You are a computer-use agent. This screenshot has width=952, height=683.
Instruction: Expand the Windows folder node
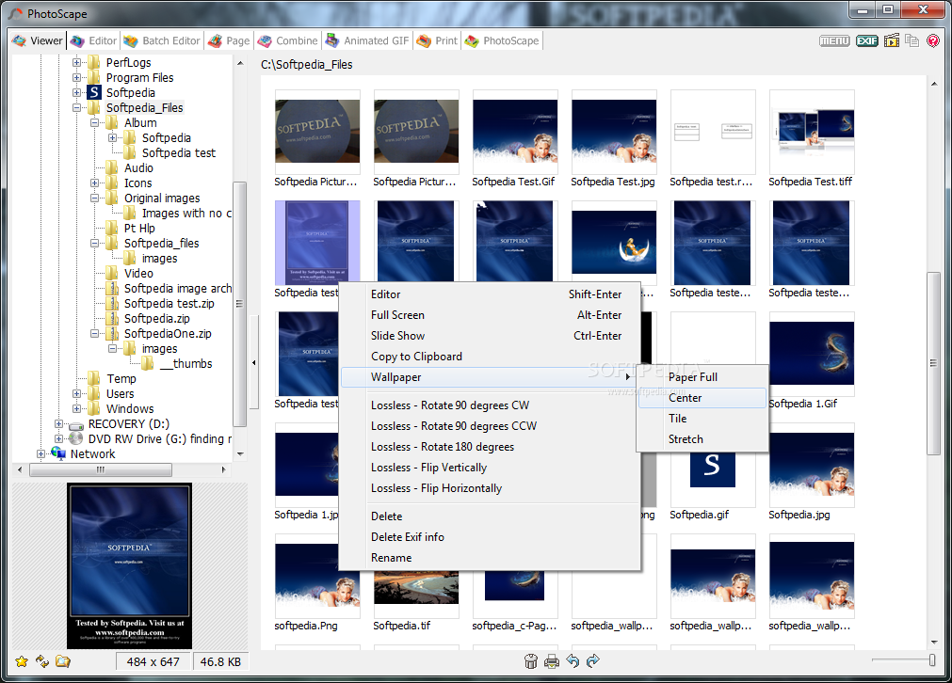tap(76, 408)
